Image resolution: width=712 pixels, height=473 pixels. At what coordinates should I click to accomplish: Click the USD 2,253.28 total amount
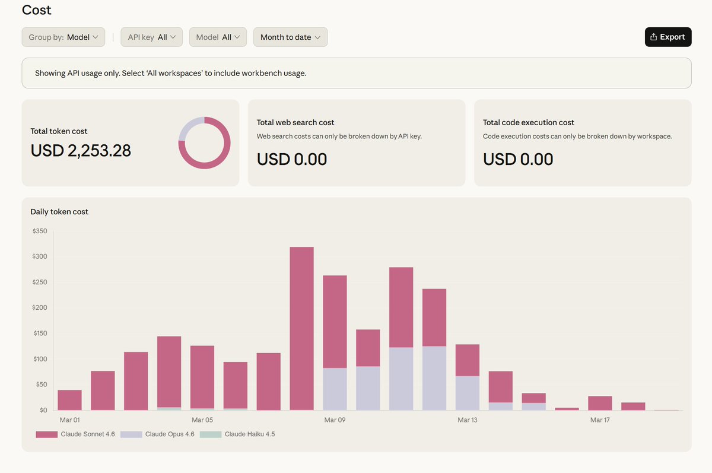click(x=81, y=151)
